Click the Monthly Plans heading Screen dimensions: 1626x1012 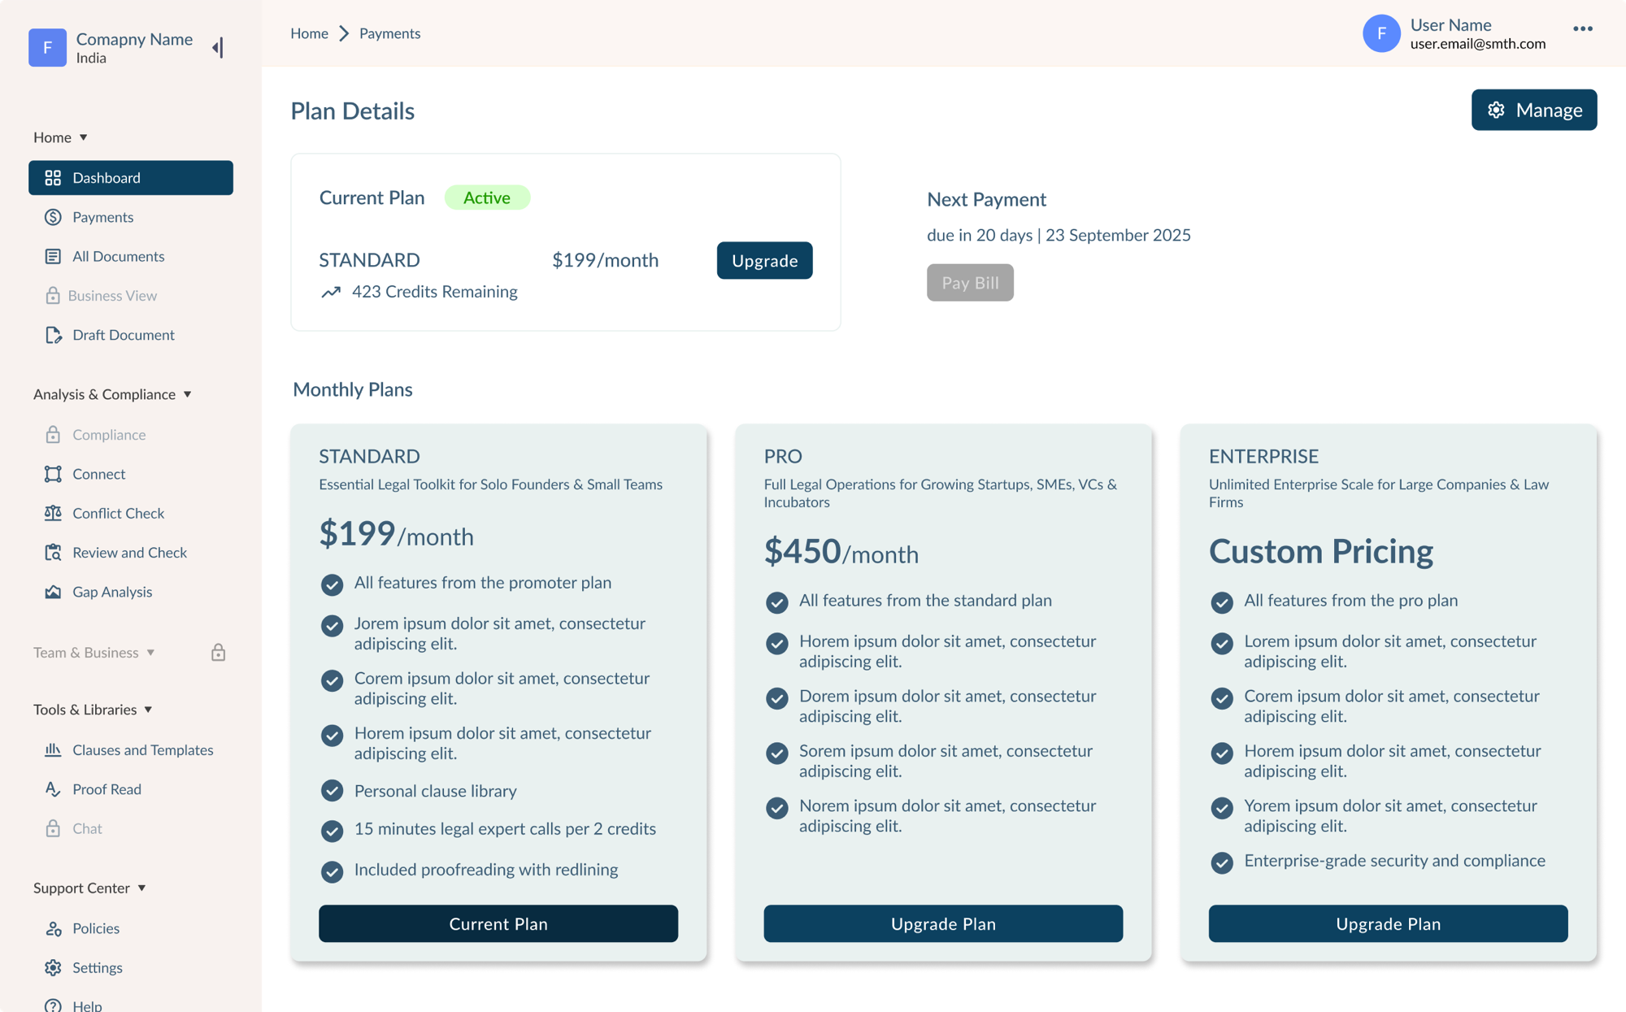click(353, 389)
